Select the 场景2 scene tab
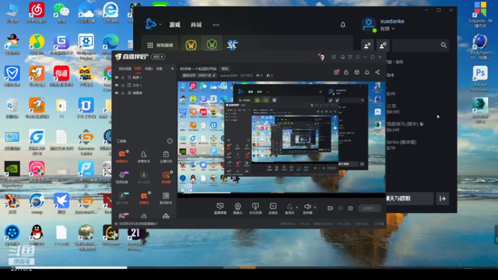Screen dimensions: 498x280 click(149, 68)
